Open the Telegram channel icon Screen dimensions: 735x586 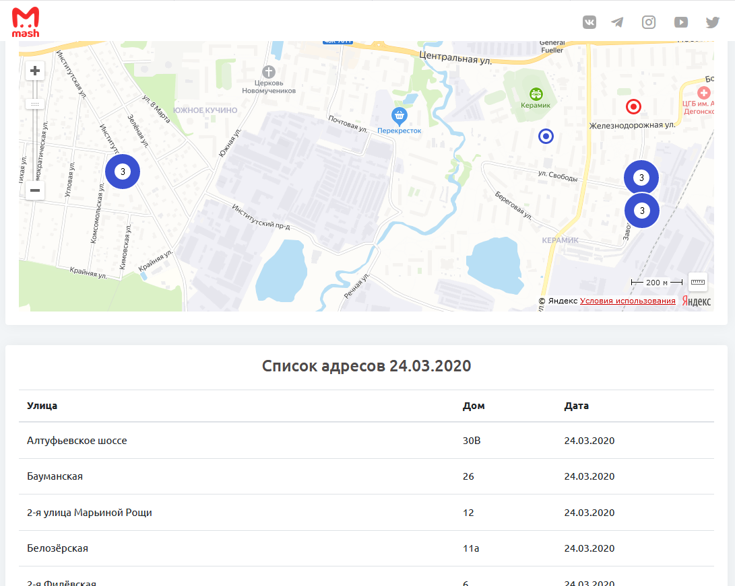coord(617,22)
